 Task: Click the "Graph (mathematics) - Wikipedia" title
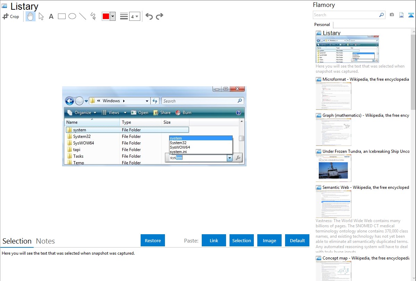(366, 115)
